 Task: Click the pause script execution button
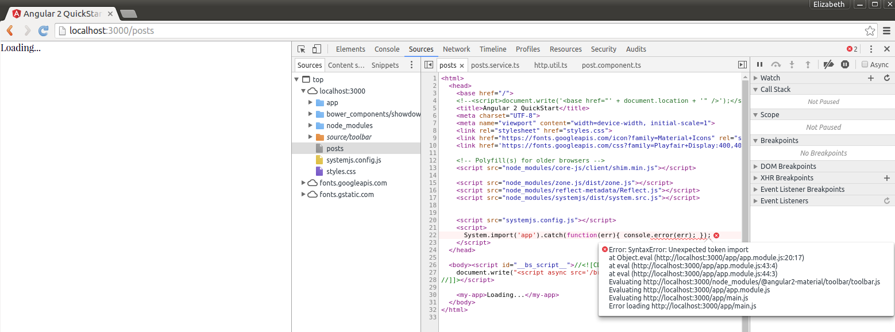point(759,65)
